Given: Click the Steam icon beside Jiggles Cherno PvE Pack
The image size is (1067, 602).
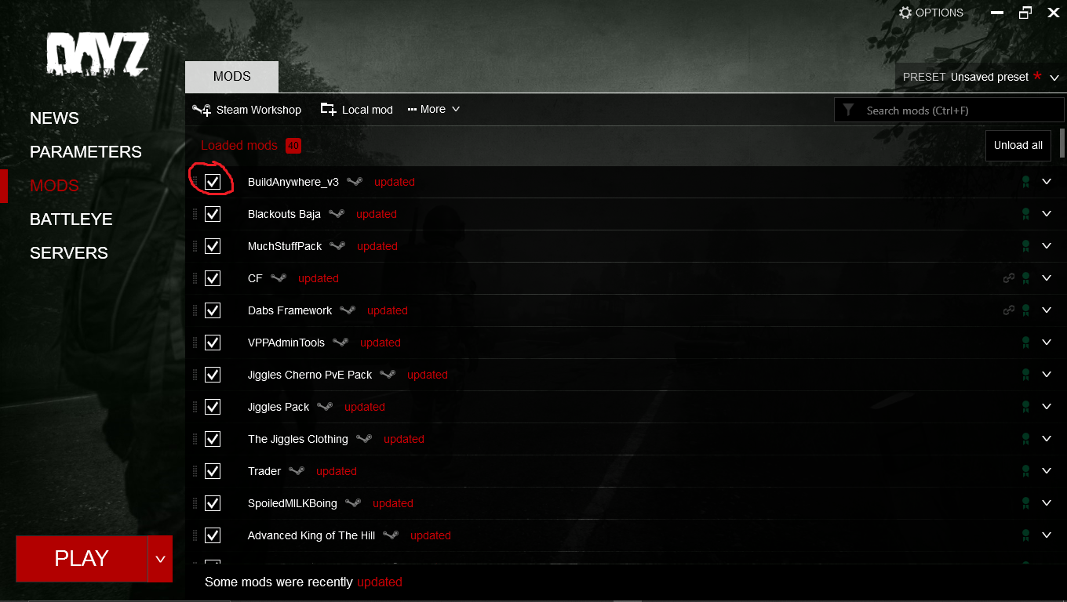Looking at the screenshot, I should tap(388, 375).
